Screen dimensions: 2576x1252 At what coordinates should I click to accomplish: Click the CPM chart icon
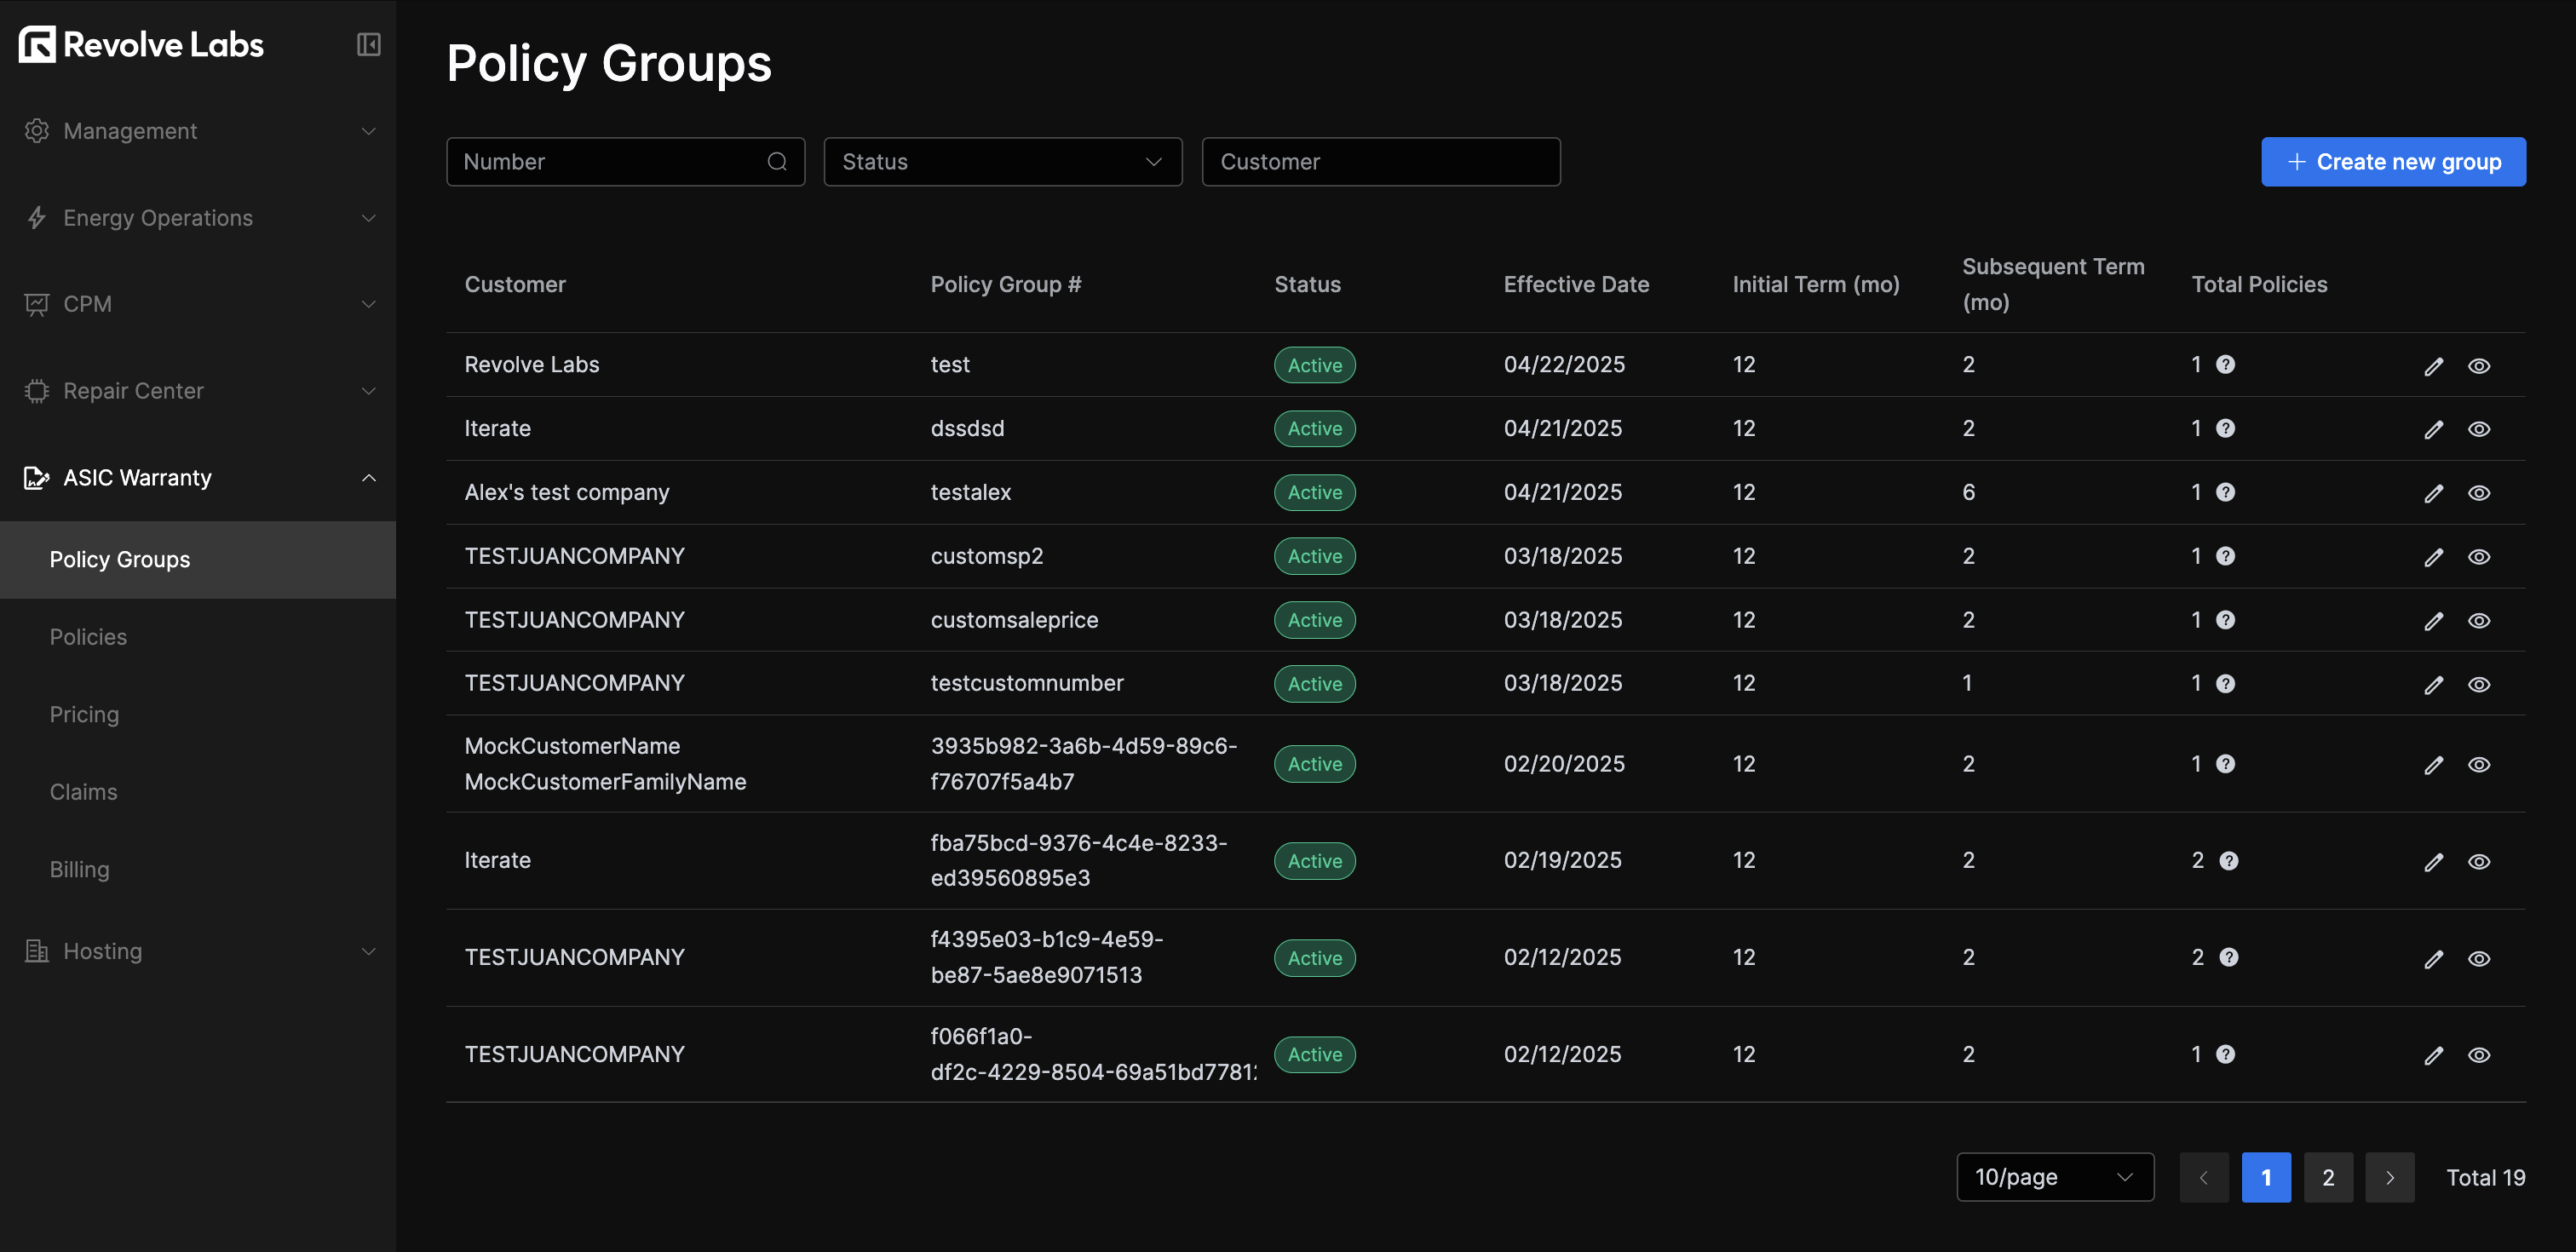tap(36, 303)
